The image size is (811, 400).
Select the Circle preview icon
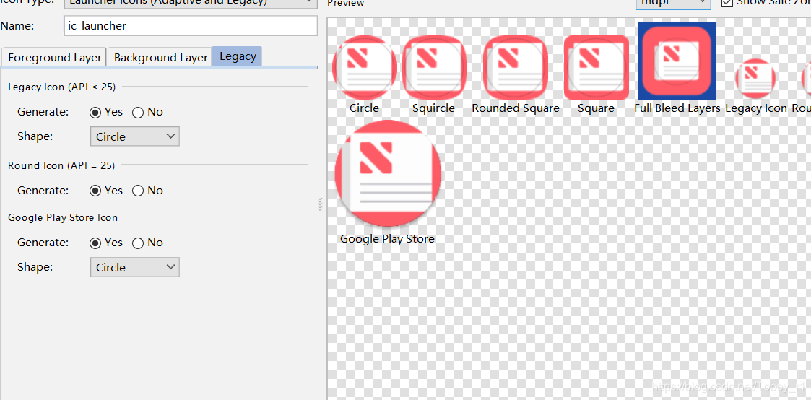[x=364, y=67]
